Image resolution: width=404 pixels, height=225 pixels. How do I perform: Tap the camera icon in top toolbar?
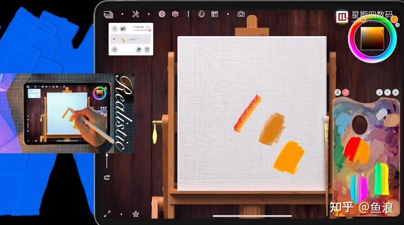pos(241,14)
